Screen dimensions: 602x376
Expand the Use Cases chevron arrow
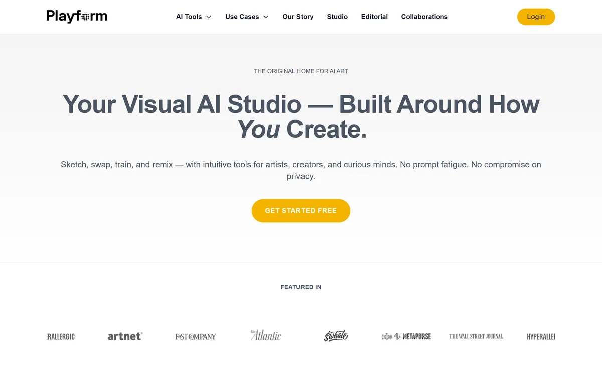click(266, 17)
